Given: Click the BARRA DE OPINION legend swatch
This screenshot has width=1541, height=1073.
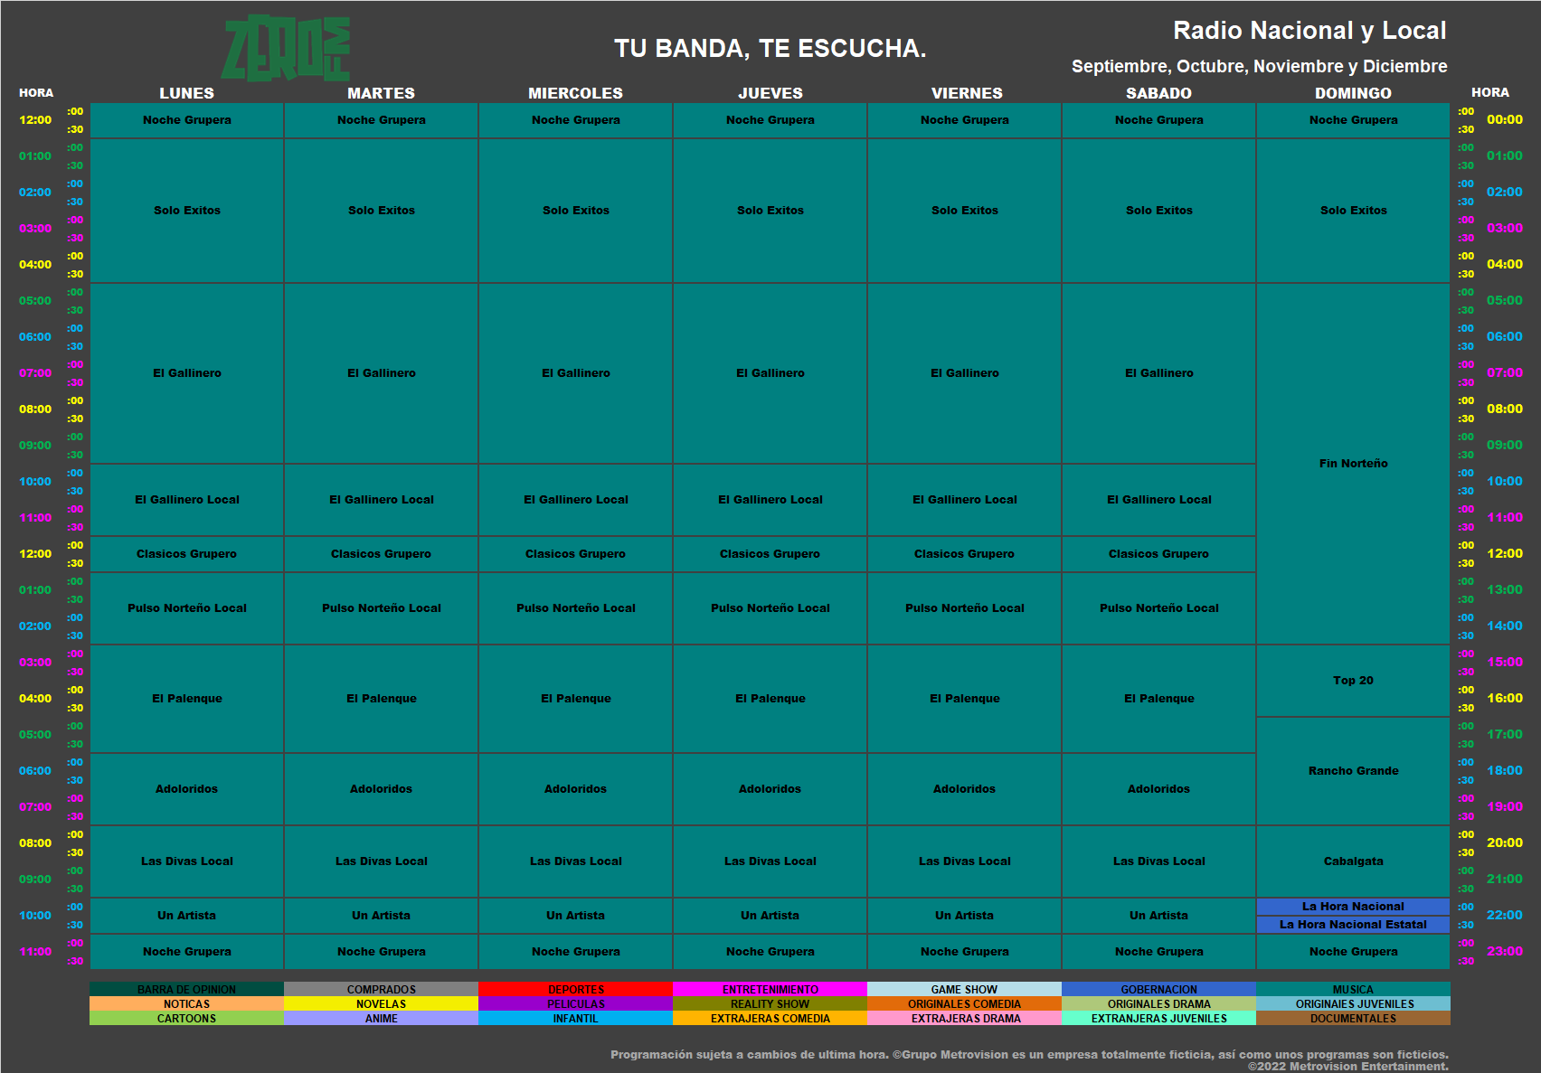Looking at the screenshot, I should (187, 989).
